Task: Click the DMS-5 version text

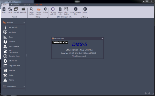Action: pyautogui.click(x=80, y=50)
